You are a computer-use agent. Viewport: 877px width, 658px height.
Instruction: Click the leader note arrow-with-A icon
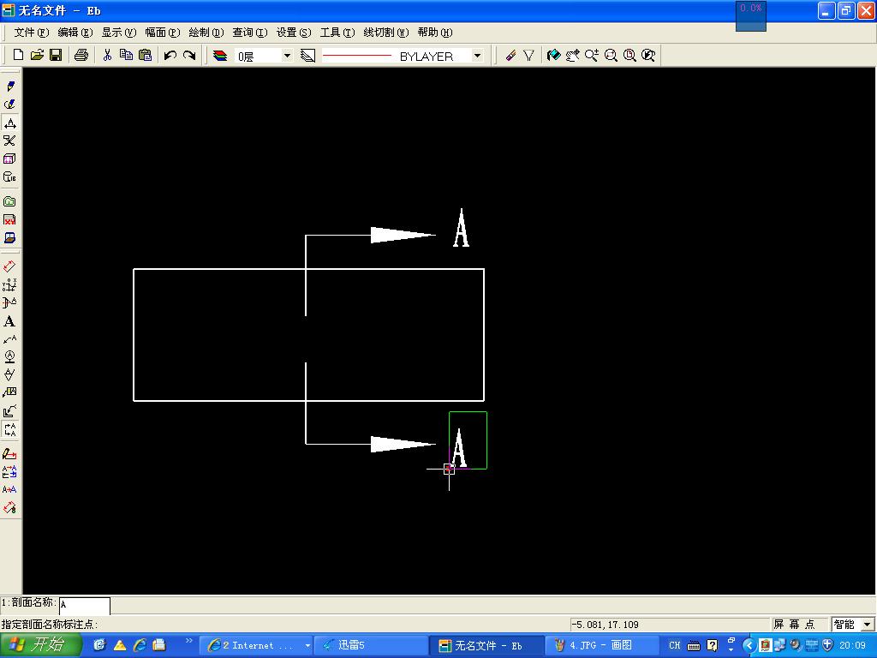[x=9, y=339]
